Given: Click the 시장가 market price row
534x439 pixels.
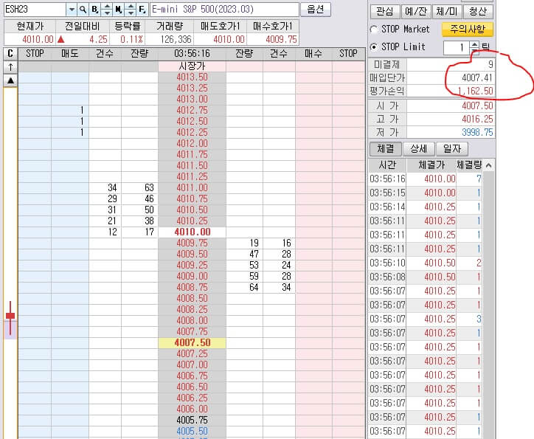Looking at the screenshot, I should [x=192, y=66].
